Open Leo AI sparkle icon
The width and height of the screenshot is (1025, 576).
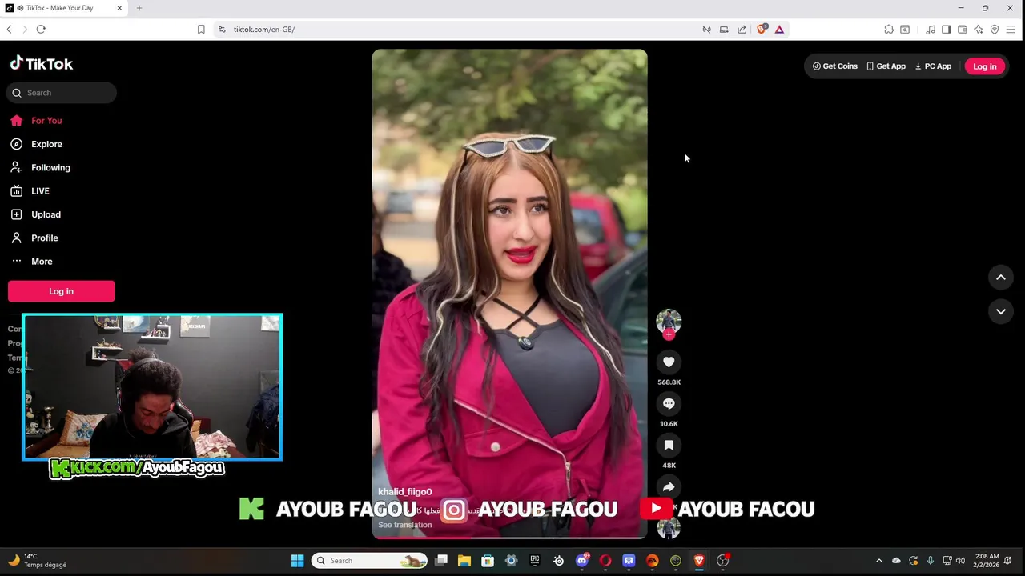pyautogui.click(x=978, y=30)
